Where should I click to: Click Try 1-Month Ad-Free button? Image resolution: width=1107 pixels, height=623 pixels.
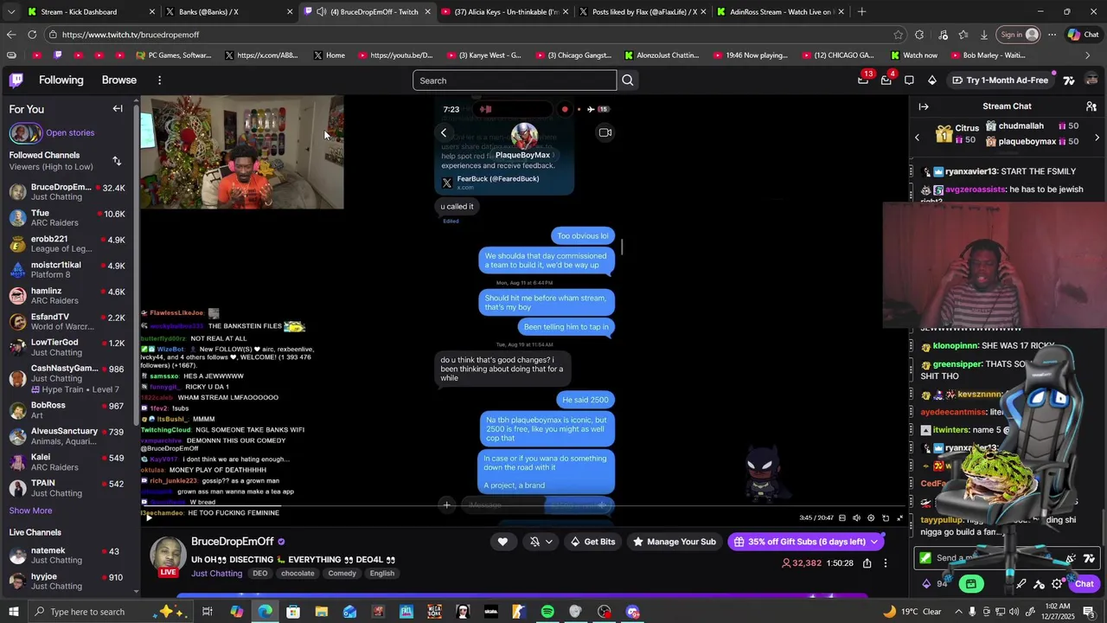pyautogui.click(x=1001, y=80)
